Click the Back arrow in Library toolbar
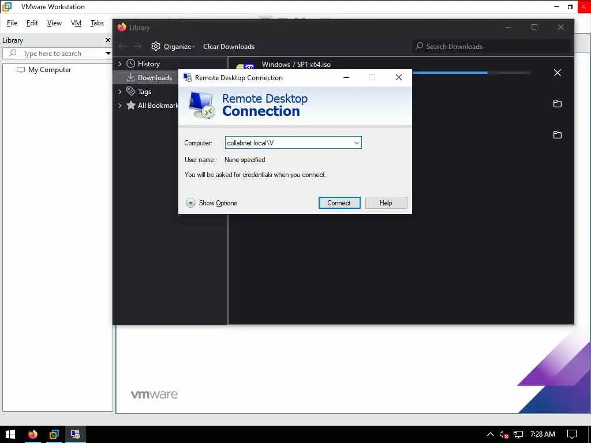 (122, 46)
